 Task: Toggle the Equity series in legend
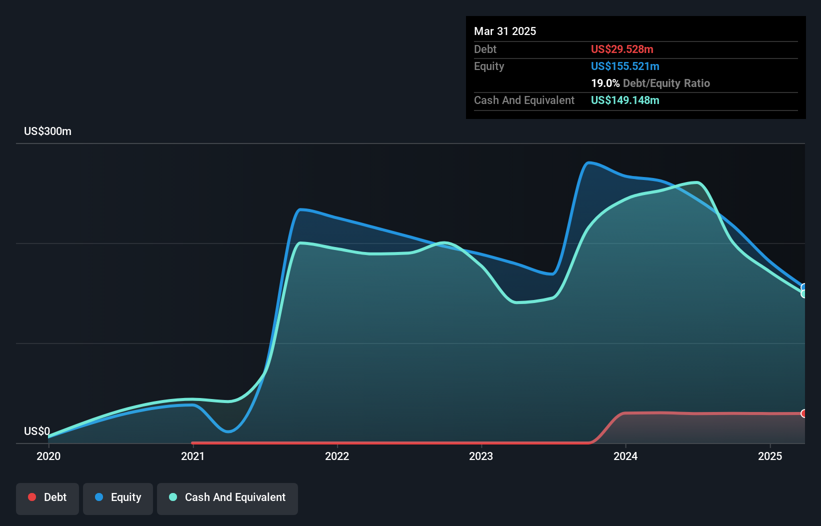pyautogui.click(x=118, y=498)
